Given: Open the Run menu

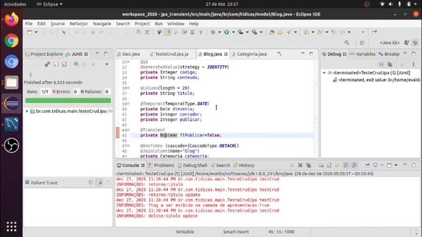Looking at the screenshot, I should 158,24.
